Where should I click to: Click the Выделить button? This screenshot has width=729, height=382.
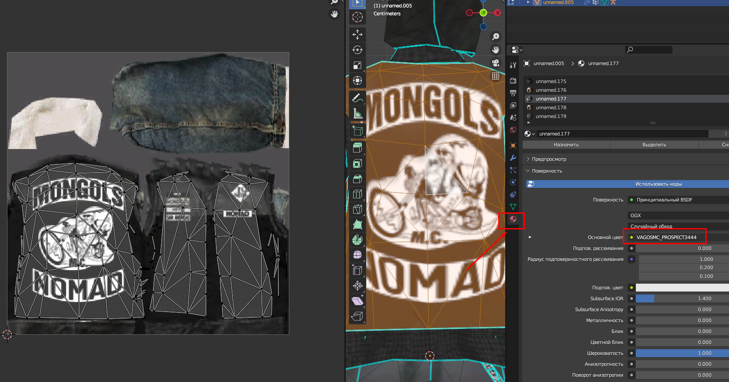pos(654,145)
